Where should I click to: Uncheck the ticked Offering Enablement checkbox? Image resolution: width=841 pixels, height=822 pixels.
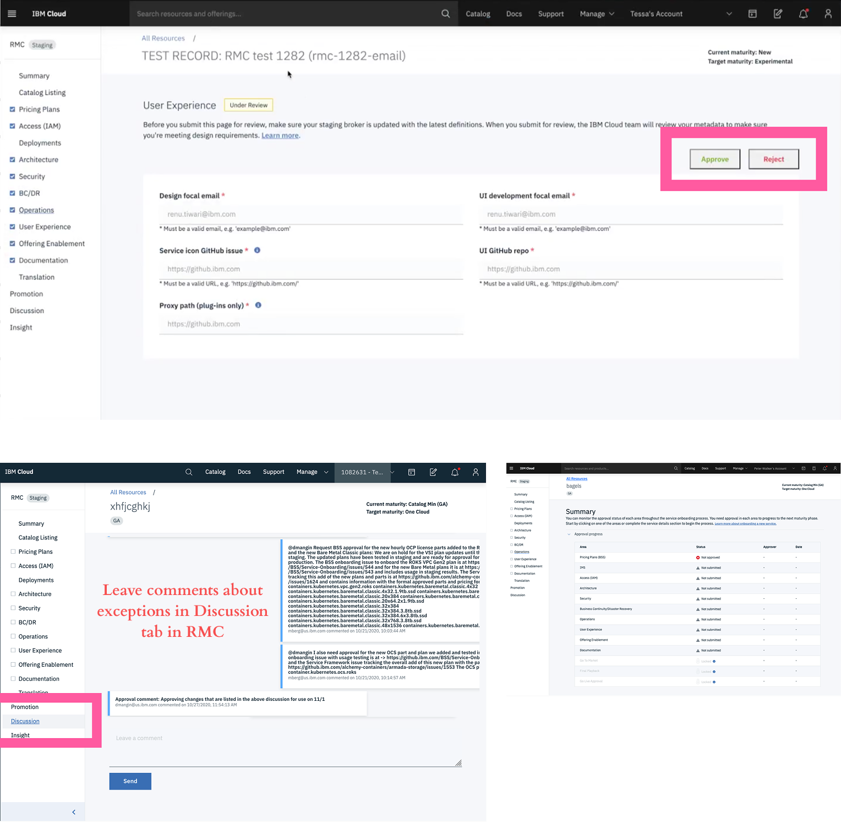[x=13, y=244]
